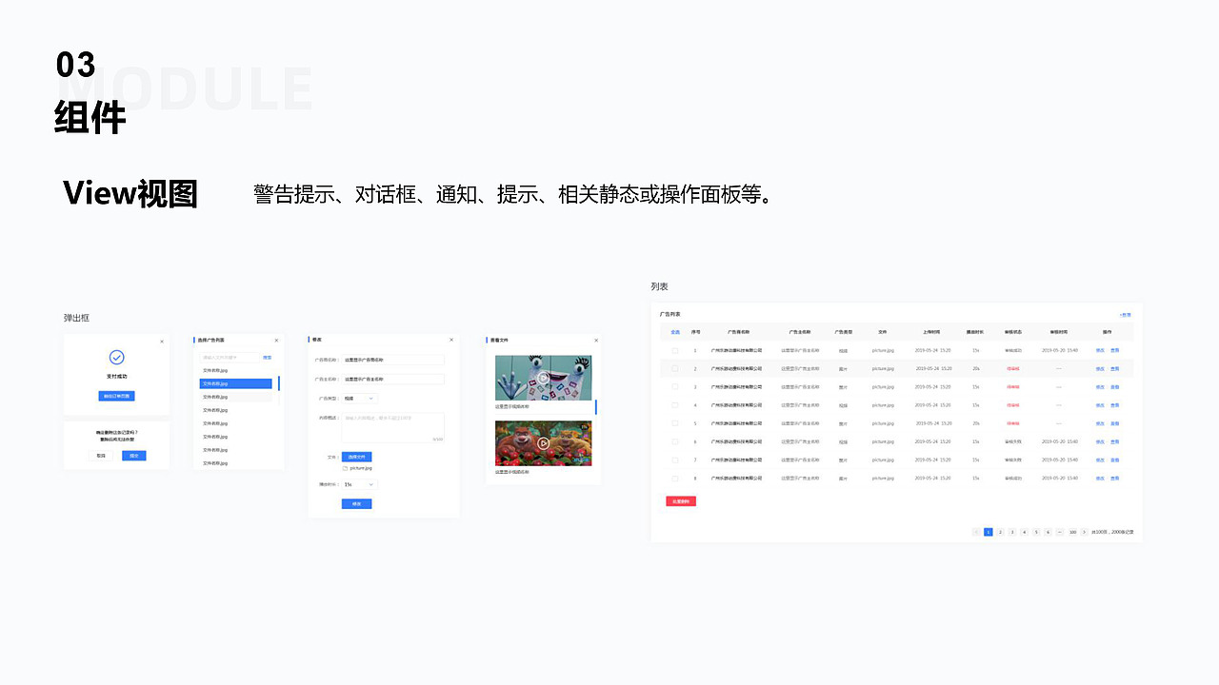Toggle the 全选 select-all checkbox
The height and width of the screenshot is (685, 1219).
pos(674,331)
